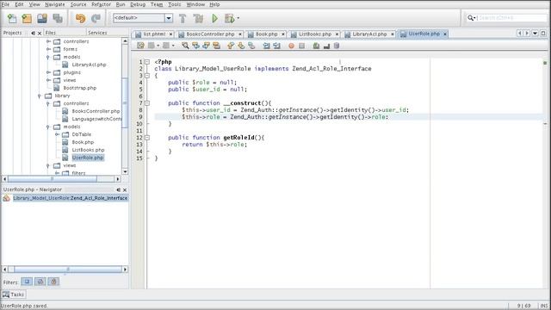The image size is (551, 310).
Task: Expand the forms folder
Action: point(48,49)
